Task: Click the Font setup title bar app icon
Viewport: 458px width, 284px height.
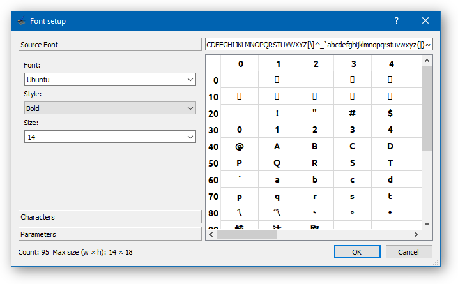Action: (x=22, y=20)
